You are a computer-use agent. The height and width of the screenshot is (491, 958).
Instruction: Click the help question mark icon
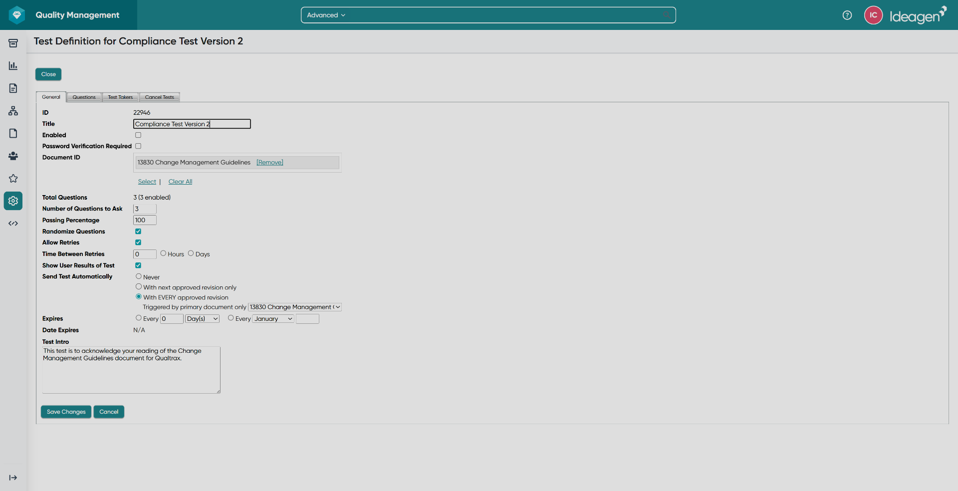pos(847,15)
